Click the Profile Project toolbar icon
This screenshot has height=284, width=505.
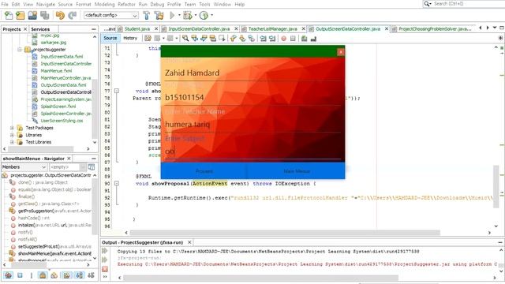(x=204, y=15)
